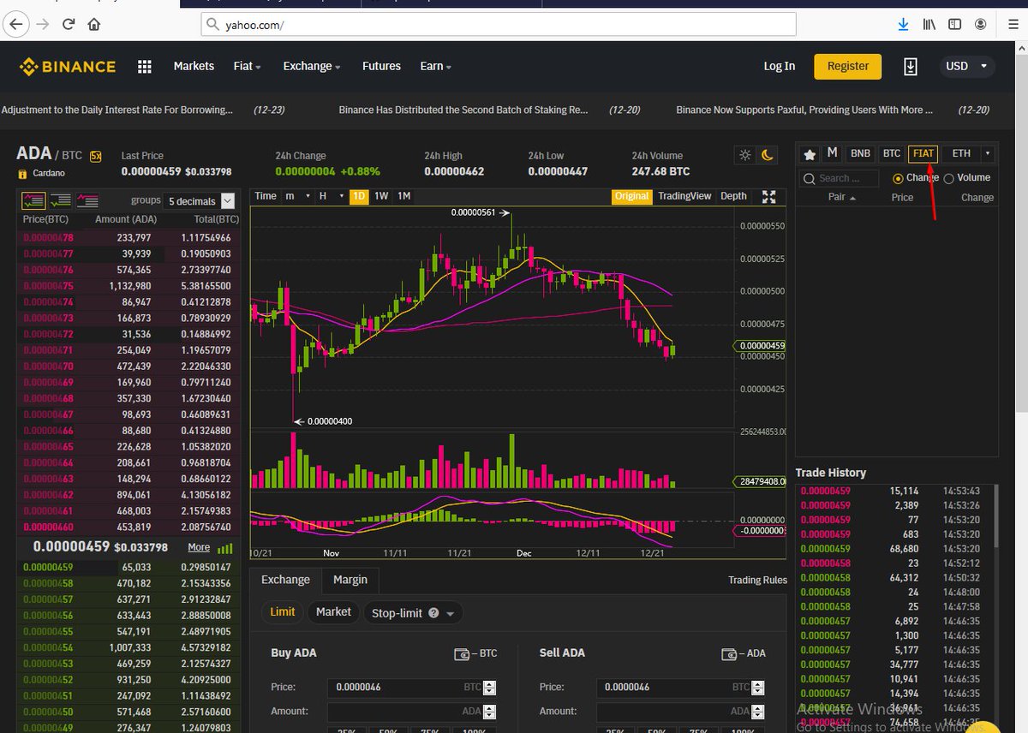
Task: Open the Paxful support announcement
Action: (x=804, y=110)
